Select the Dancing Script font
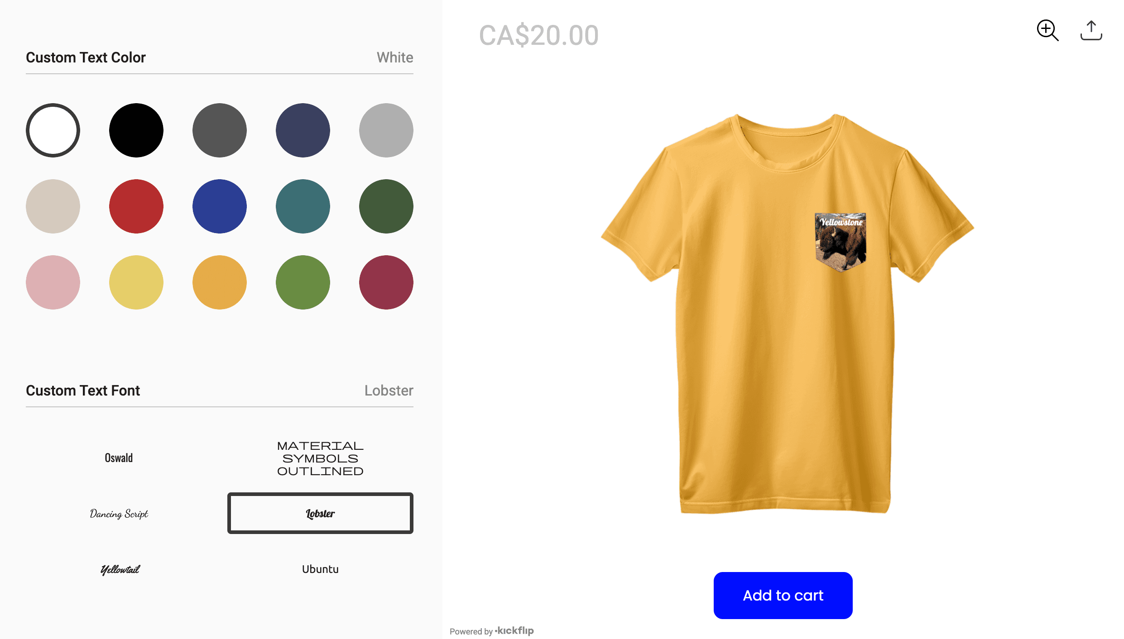 (x=119, y=514)
